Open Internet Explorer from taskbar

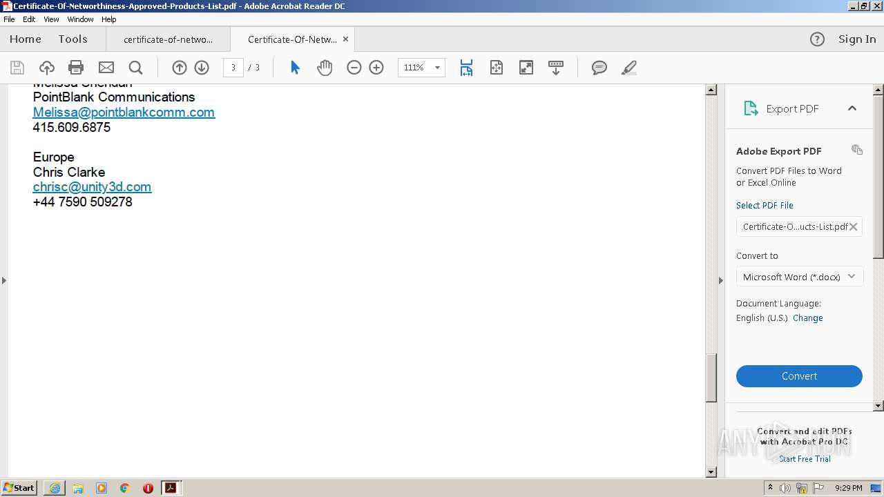click(x=55, y=488)
